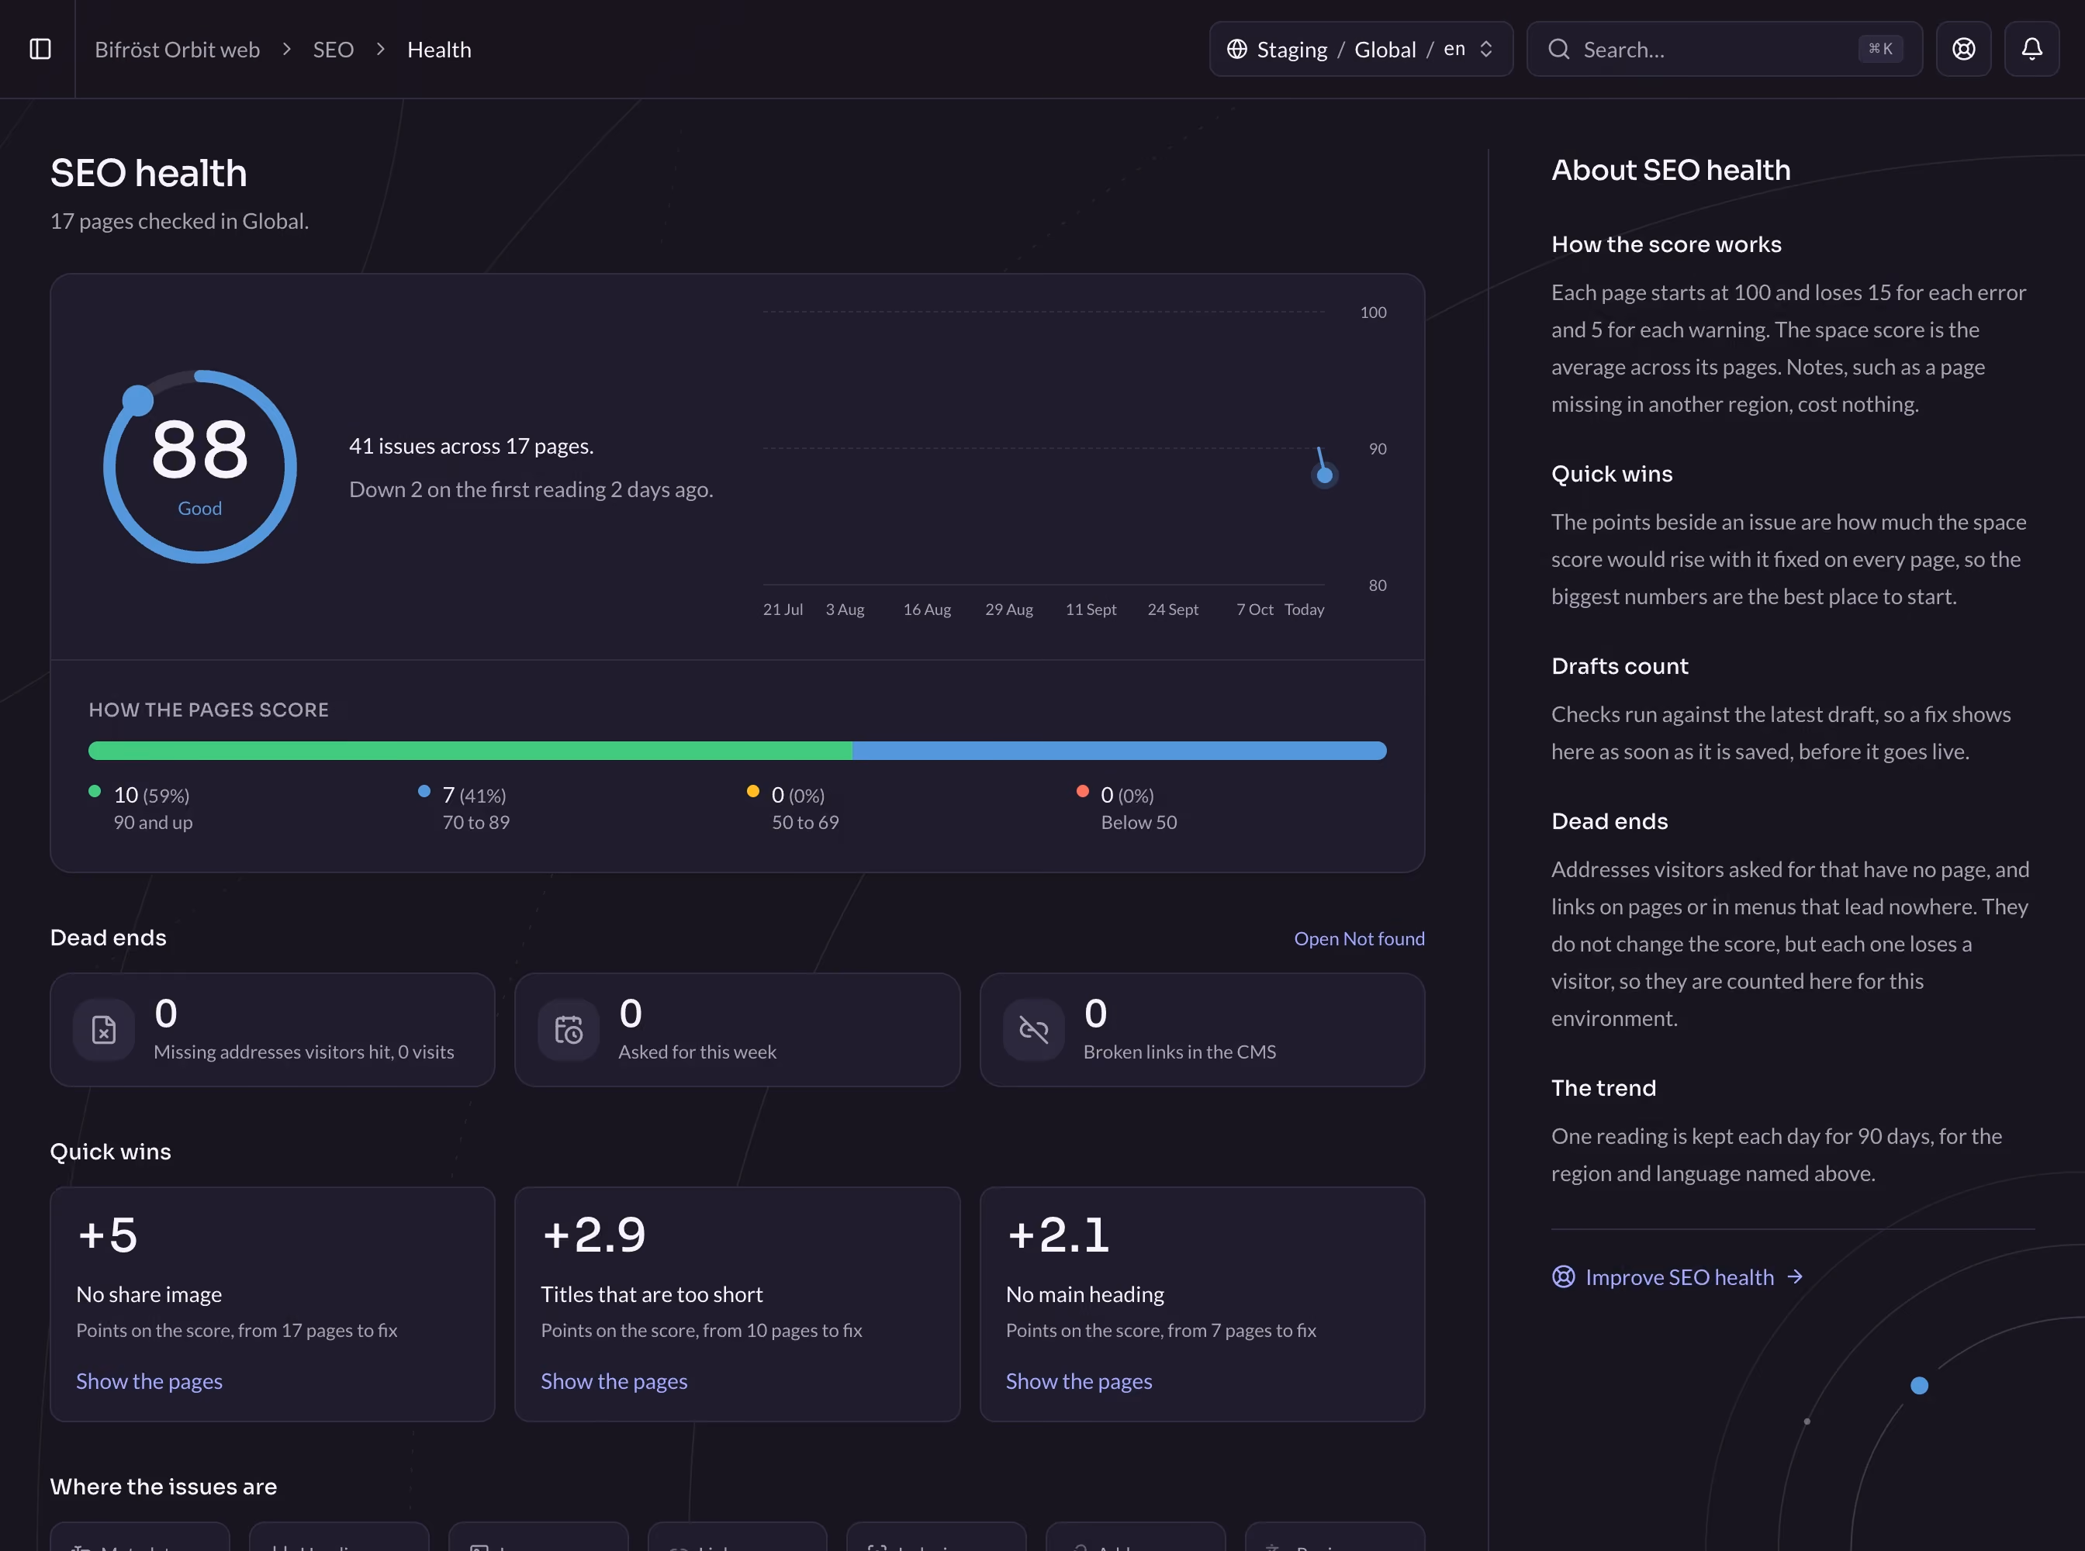
Task: Click the calendar clock icon
Action: (x=569, y=1030)
